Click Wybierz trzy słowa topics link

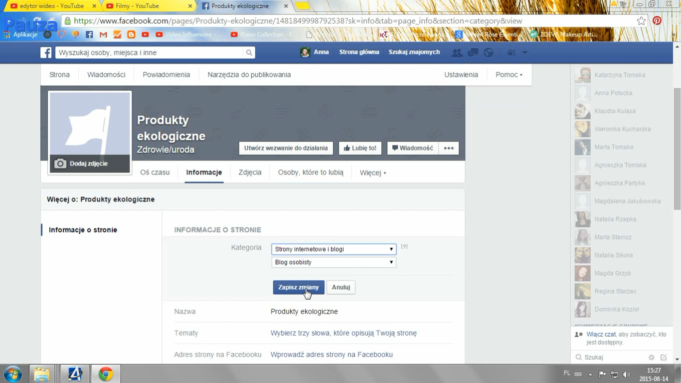coord(343,333)
